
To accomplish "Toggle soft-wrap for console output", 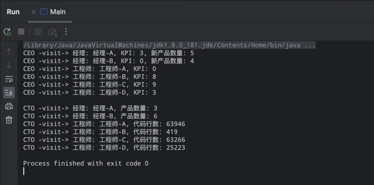I will pos(9,79).
